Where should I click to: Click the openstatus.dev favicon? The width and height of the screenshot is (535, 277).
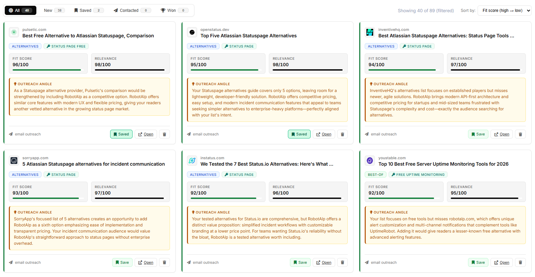point(192,32)
